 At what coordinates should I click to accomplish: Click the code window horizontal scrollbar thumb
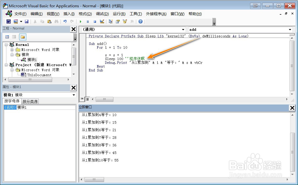coord(105,99)
